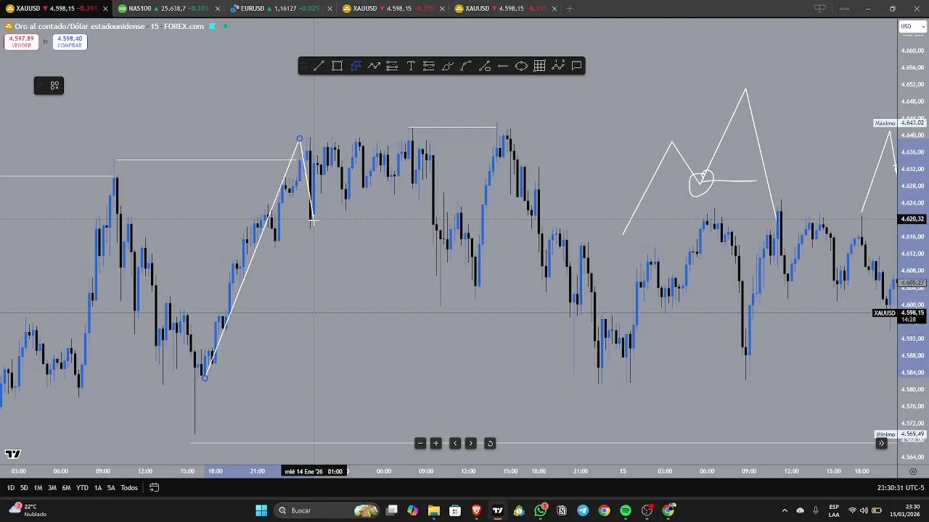Open Telegram from the taskbar

point(583,510)
